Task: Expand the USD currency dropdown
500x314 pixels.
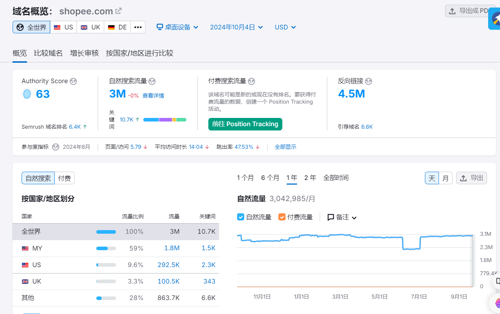Action: pos(285,27)
